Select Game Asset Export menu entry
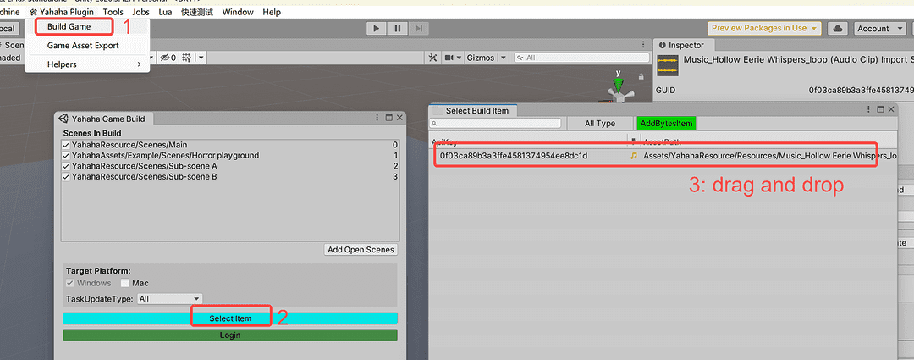This screenshot has width=914, height=360. (x=83, y=45)
